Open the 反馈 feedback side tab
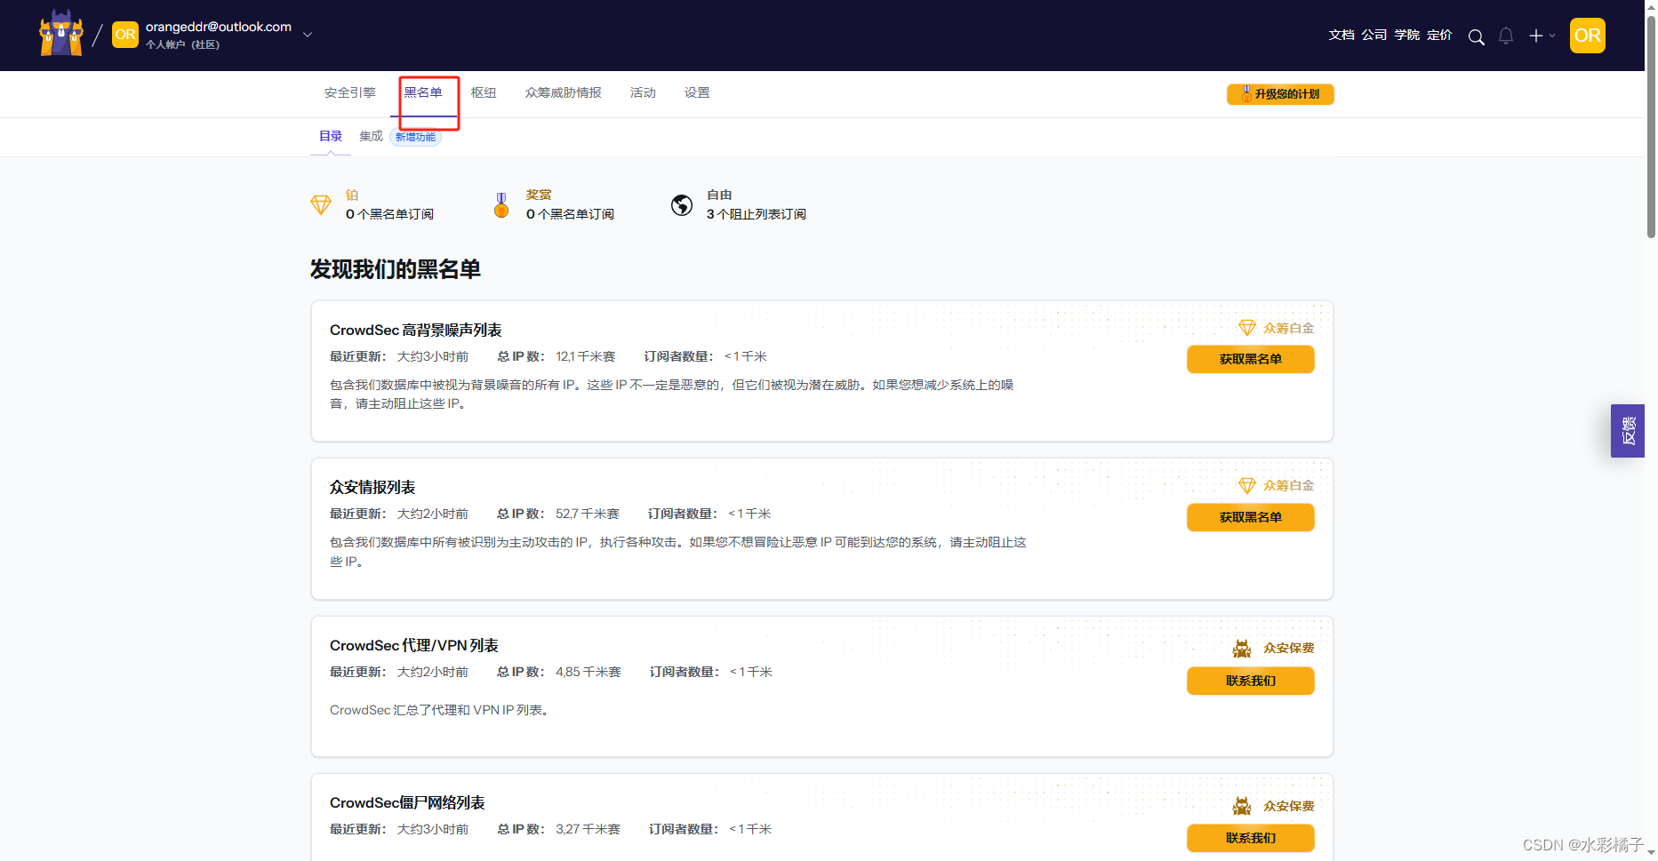The height and width of the screenshot is (861, 1658). [x=1627, y=431]
